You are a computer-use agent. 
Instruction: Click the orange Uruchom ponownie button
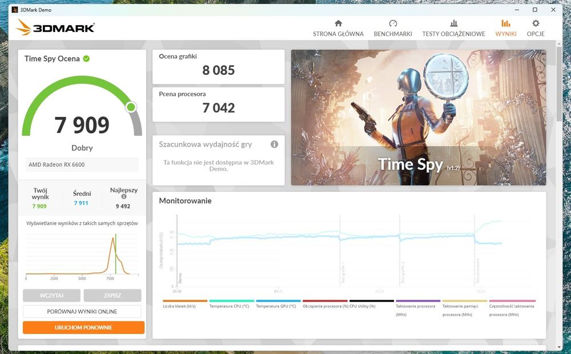pos(83,327)
